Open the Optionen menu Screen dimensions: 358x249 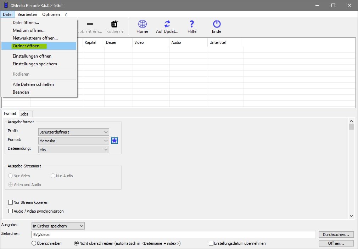tap(51, 14)
